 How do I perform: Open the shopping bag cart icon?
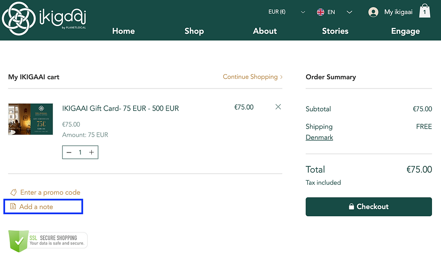(424, 11)
